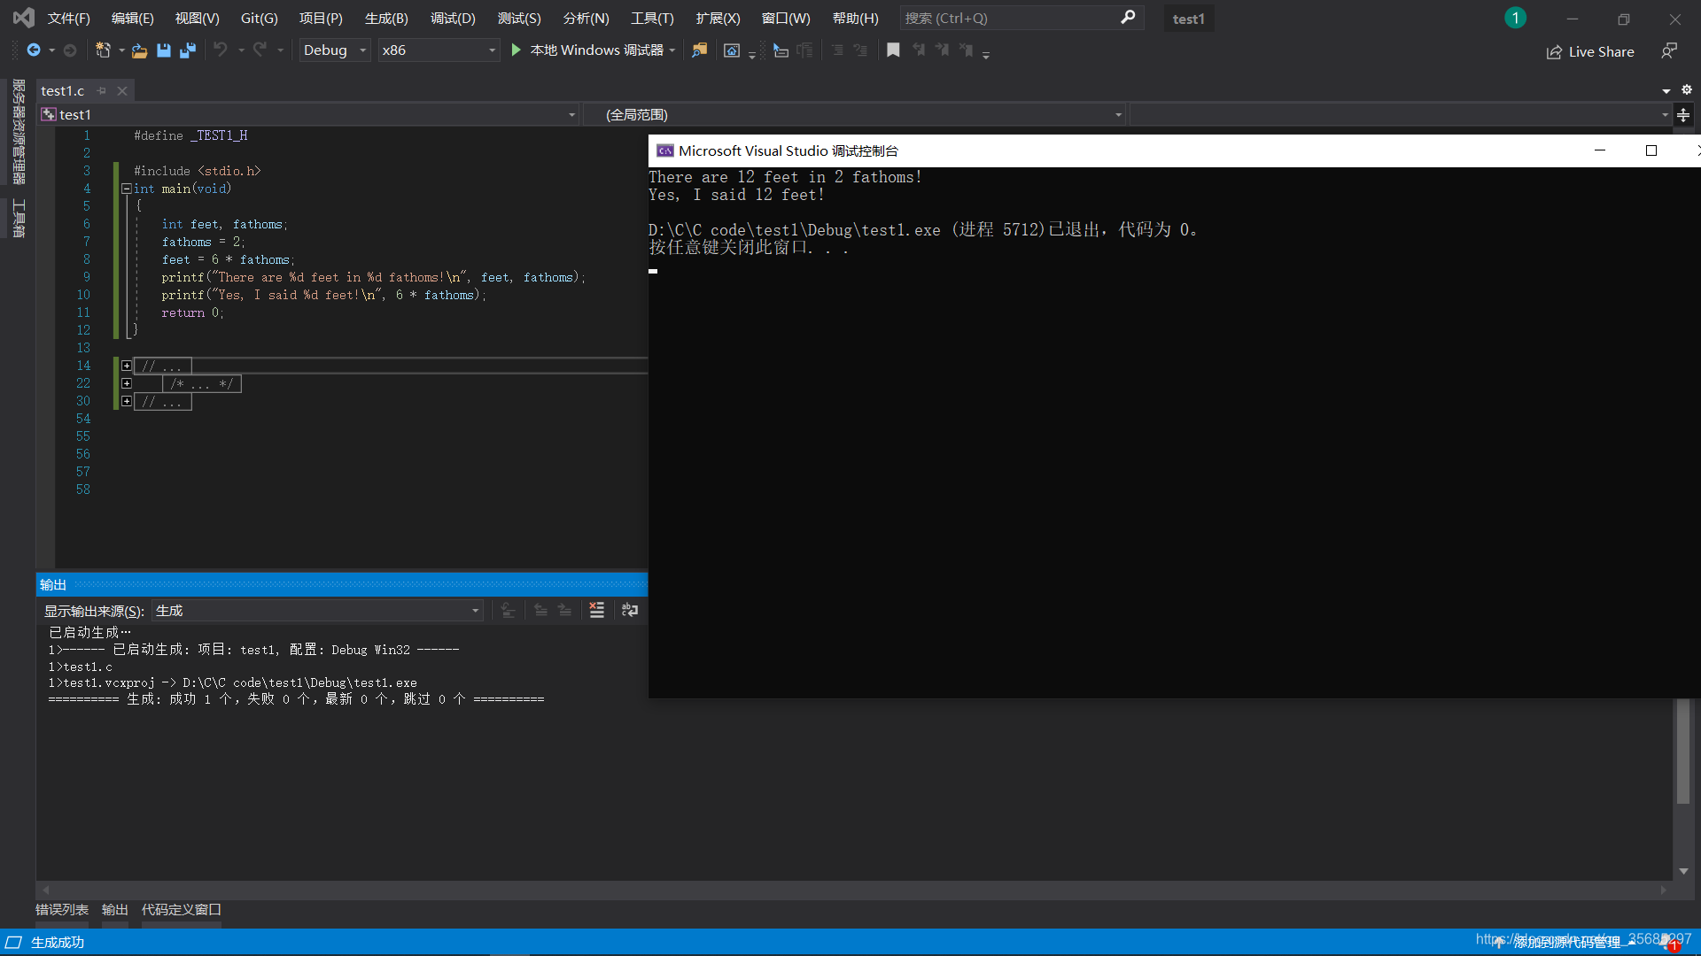Click the 错误列表 error list tab
1701x956 pixels.
(x=62, y=909)
